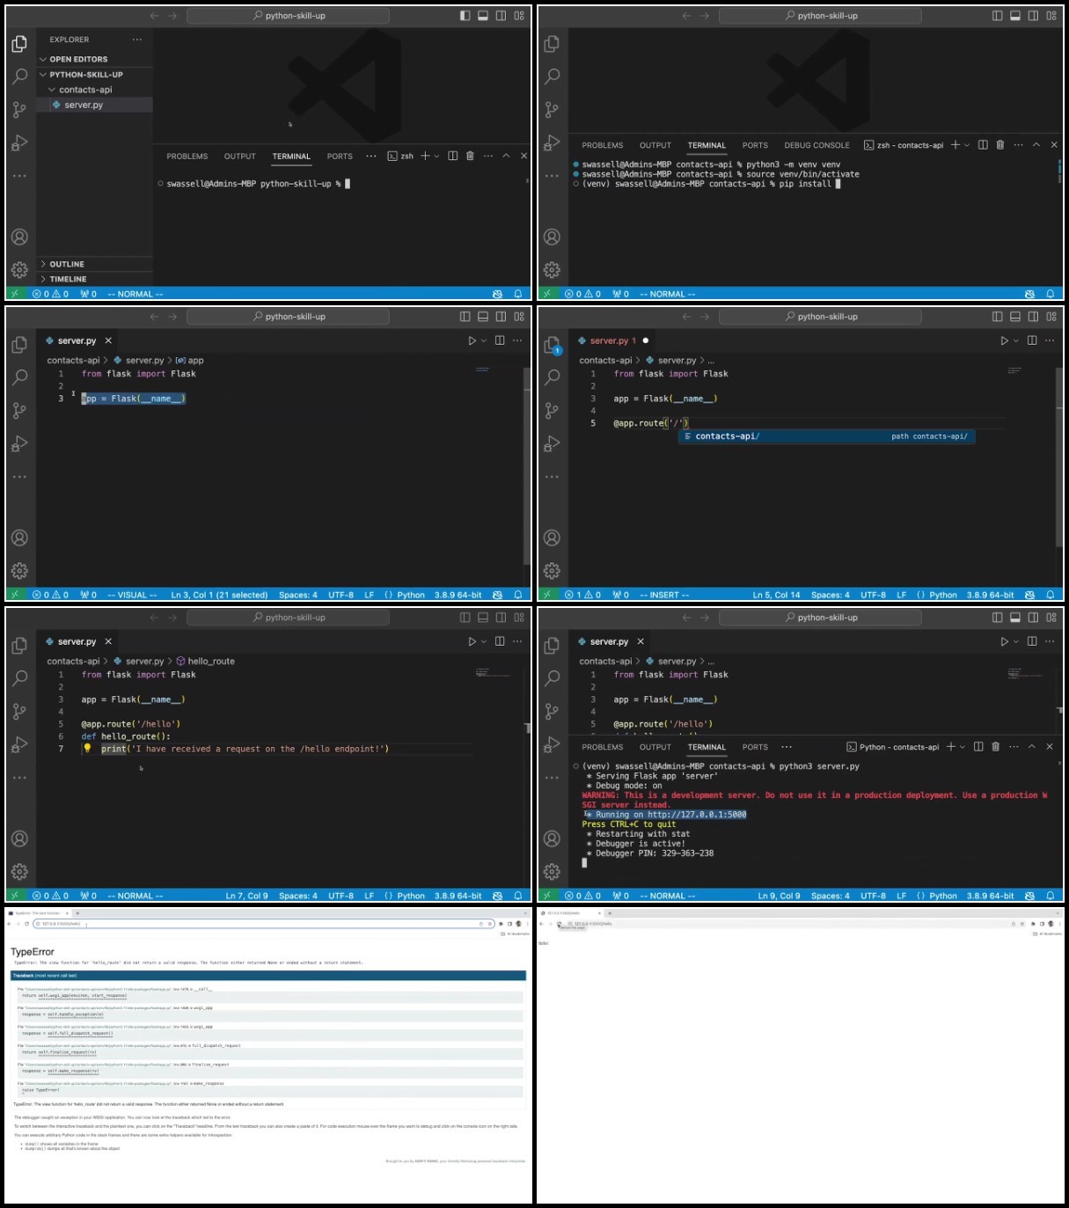
Task: Run Python file in the INSERT mode editor
Action: point(1005,340)
